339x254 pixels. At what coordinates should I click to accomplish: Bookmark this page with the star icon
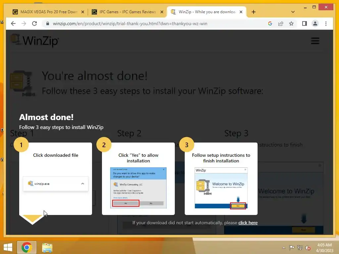tap(291, 23)
